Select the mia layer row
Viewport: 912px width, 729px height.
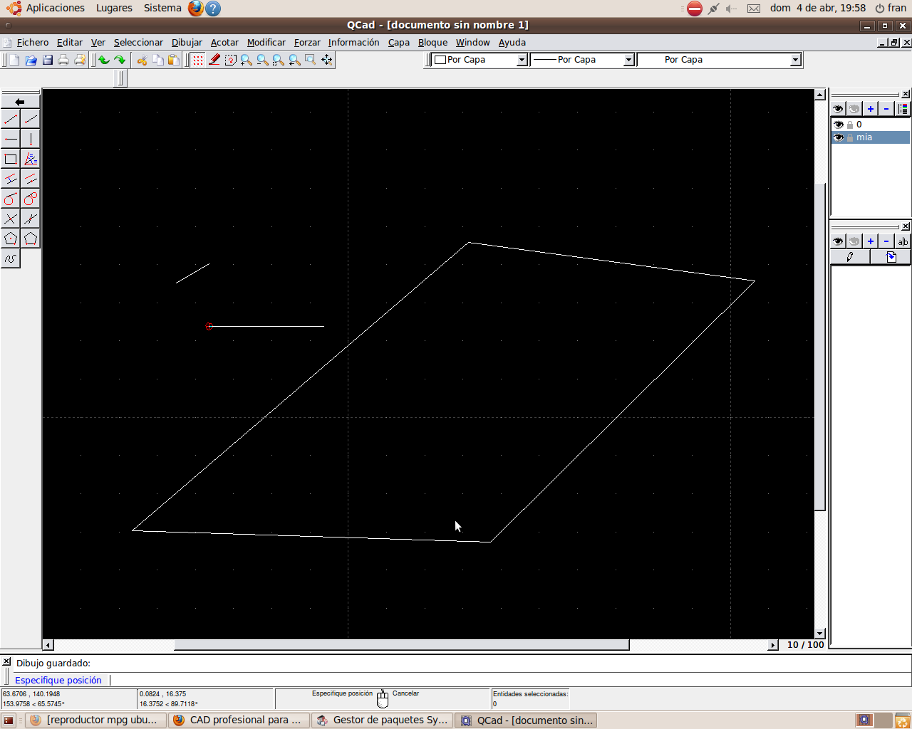871,137
